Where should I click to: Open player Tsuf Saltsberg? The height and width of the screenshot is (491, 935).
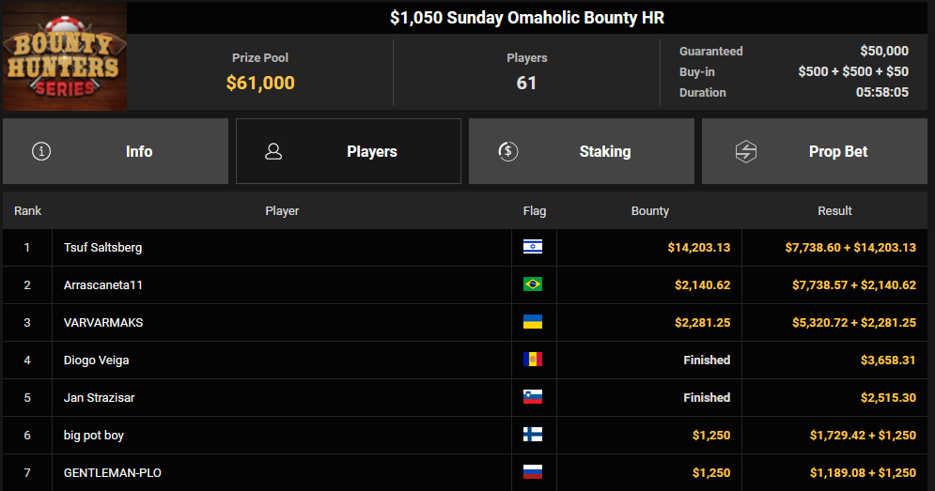point(103,248)
